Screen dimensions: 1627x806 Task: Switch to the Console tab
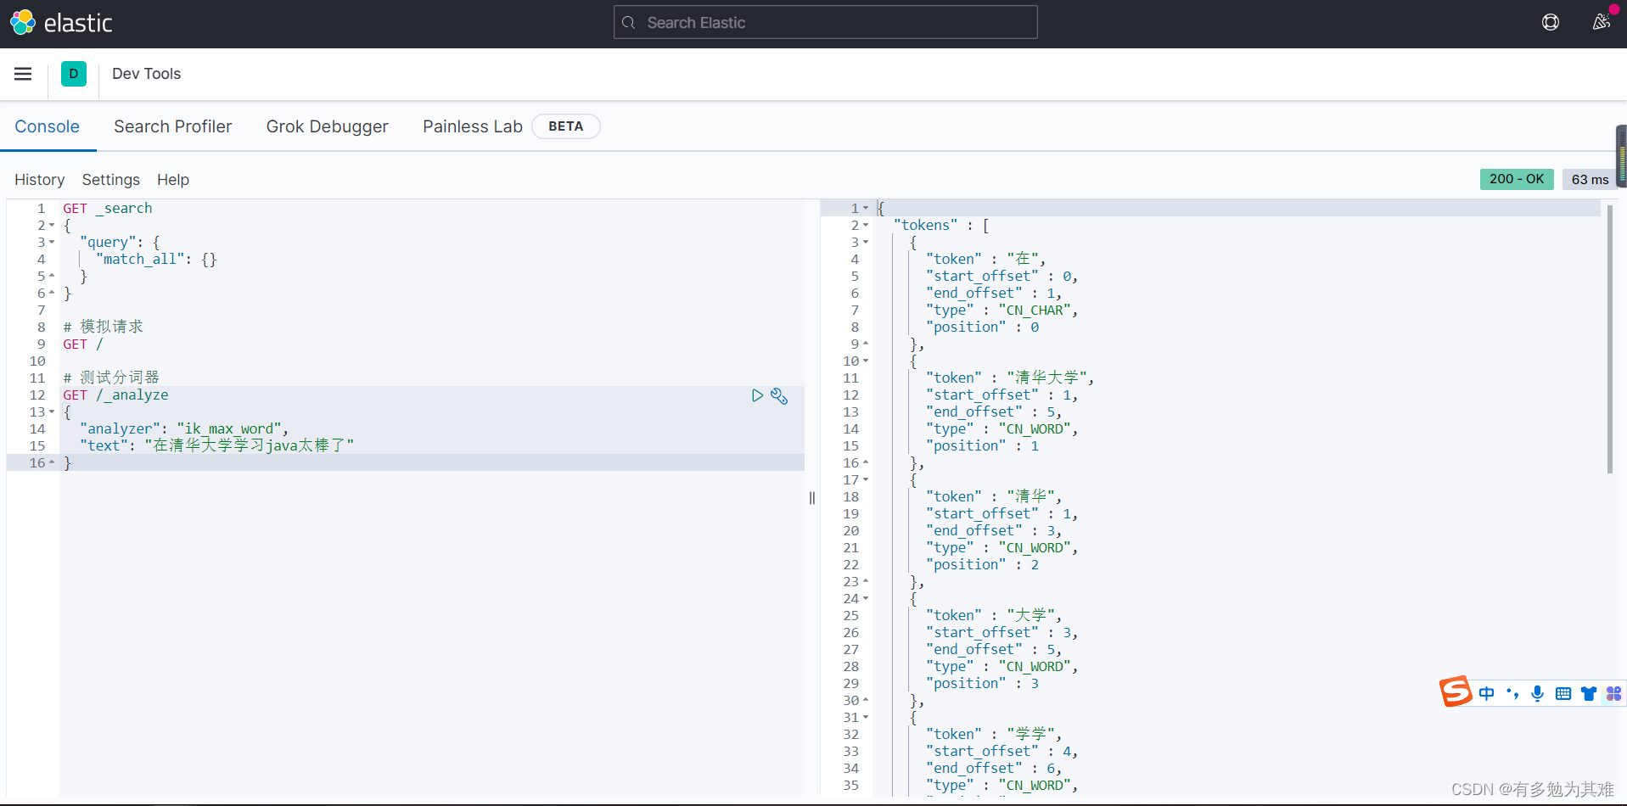click(47, 126)
